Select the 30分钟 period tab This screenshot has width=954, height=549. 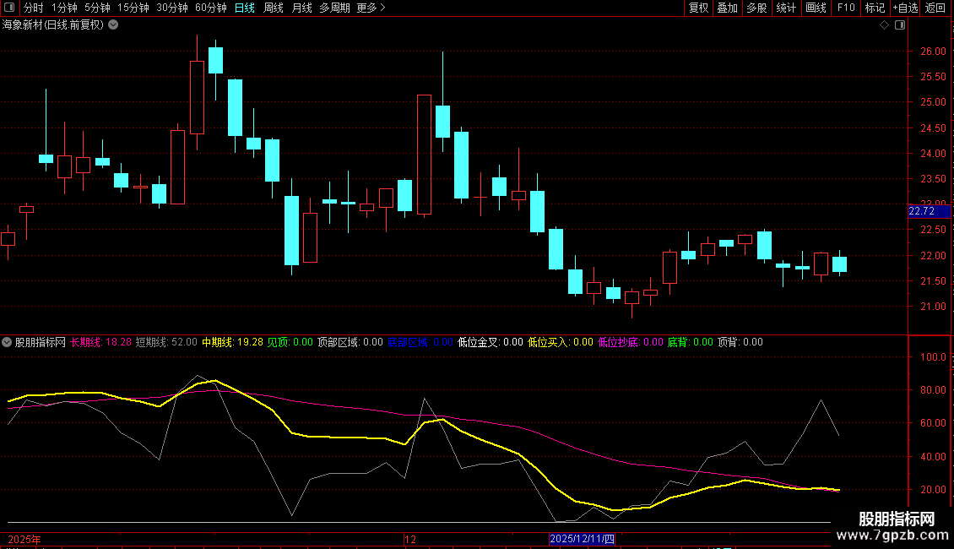[x=172, y=8]
